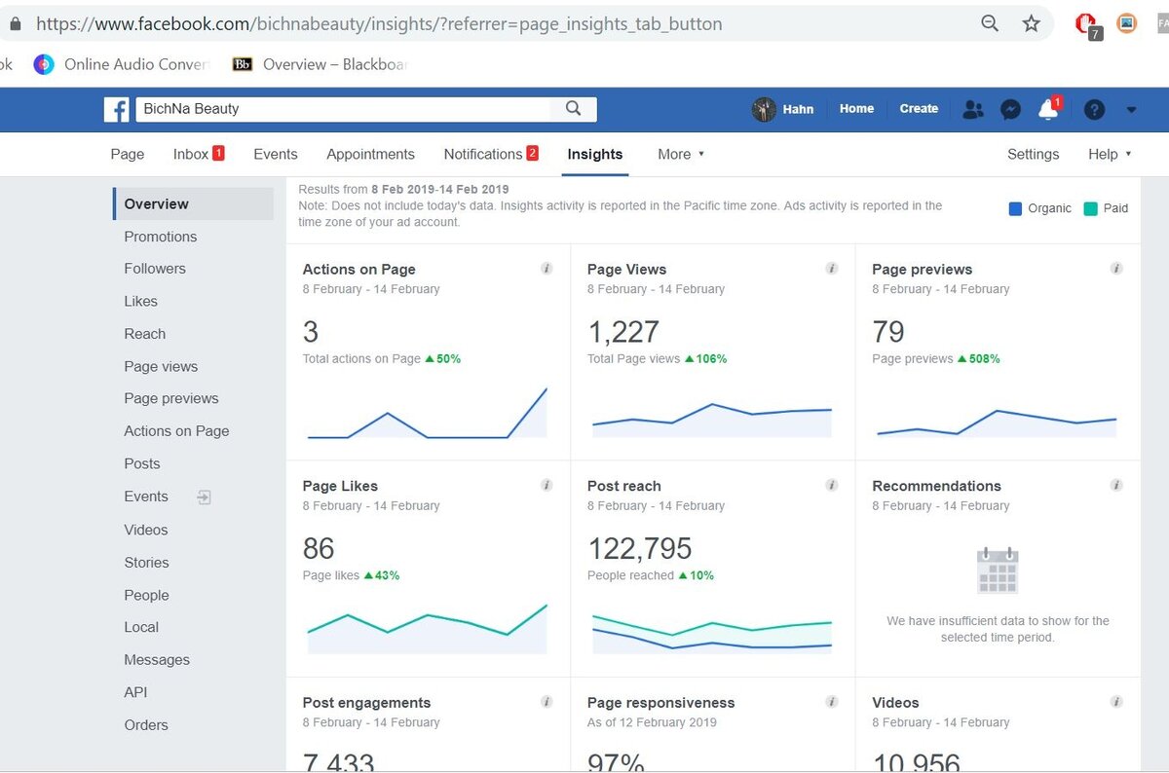Click the Page Likes line chart
Screen dimensions: 1169x773
428,629
